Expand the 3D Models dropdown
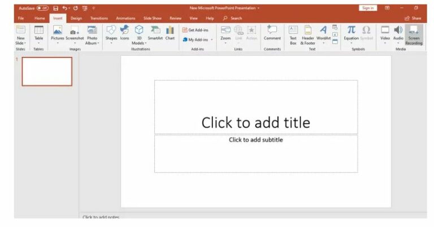The image size is (434, 227). point(138,43)
